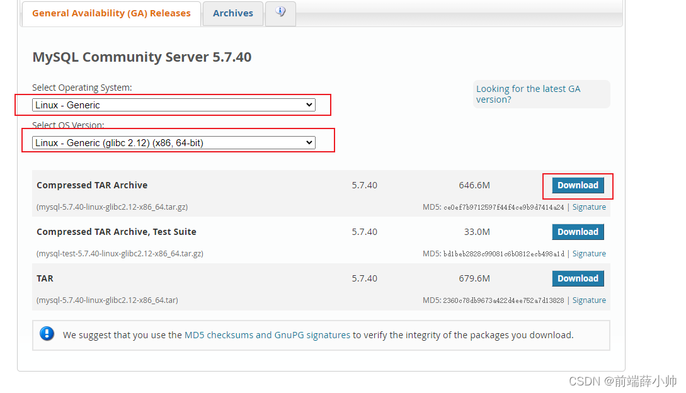Open Signature link for mysql-test-5.7.40 archive

point(589,253)
